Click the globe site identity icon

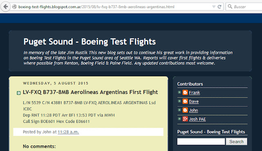[15, 7]
